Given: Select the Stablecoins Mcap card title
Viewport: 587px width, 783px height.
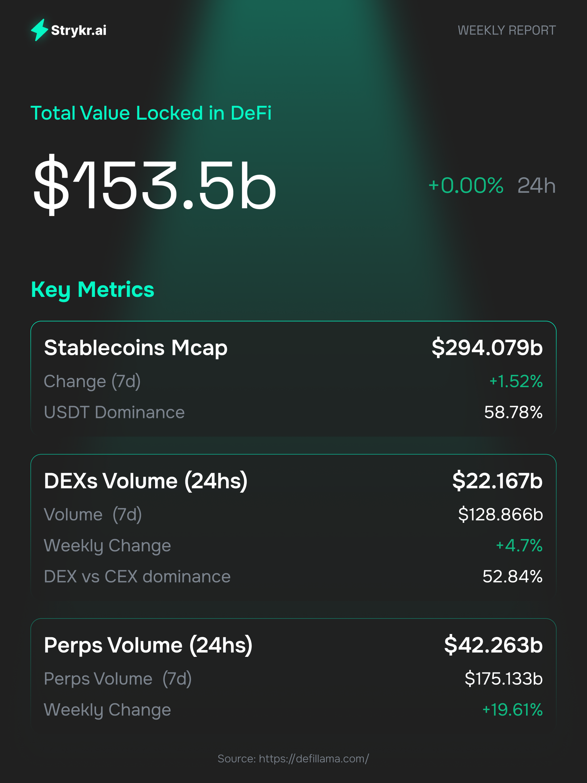Looking at the screenshot, I should click(136, 348).
